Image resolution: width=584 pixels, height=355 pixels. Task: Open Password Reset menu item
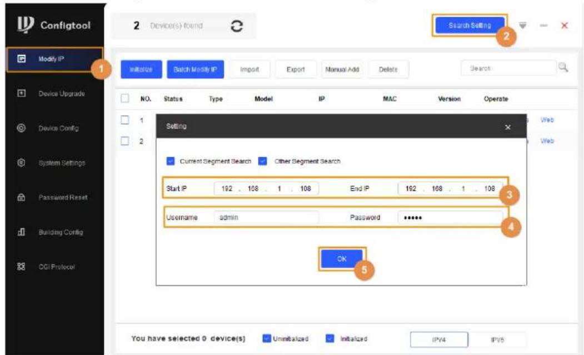pyautogui.click(x=63, y=197)
